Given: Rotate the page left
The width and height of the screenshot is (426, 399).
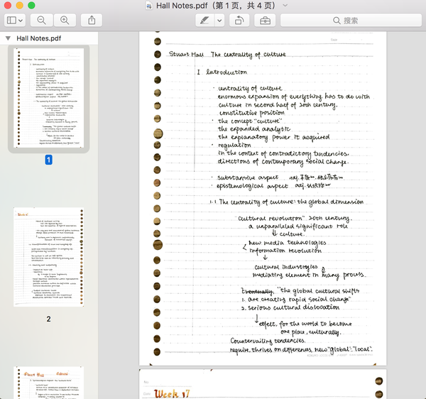Looking at the screenshot, I should coord(239,20).
